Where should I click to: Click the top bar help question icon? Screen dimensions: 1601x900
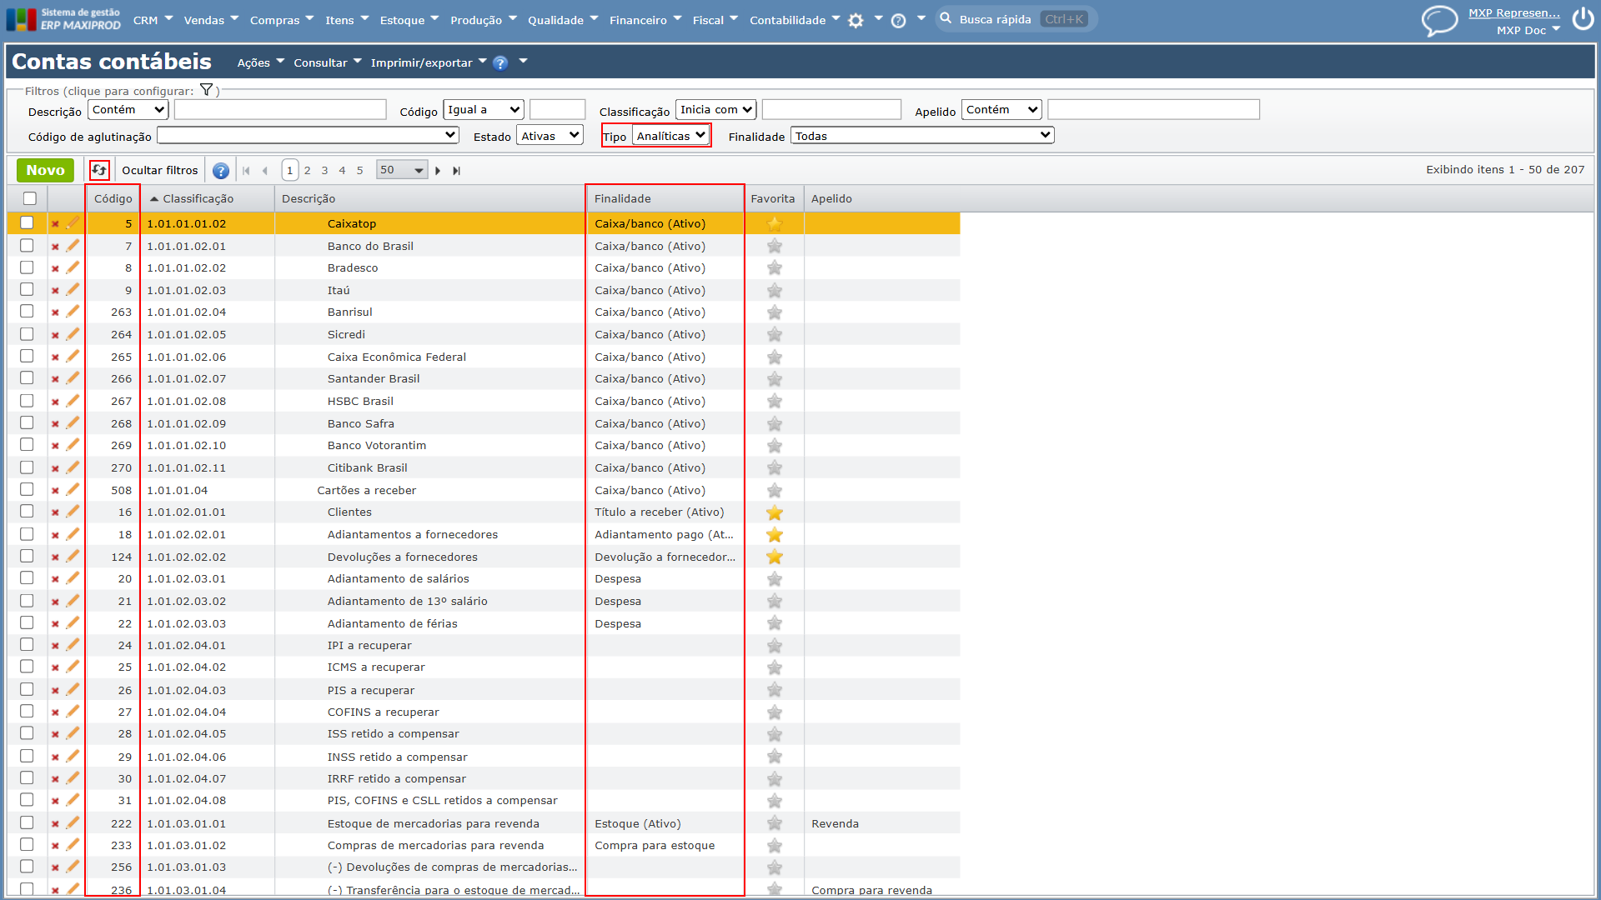point(898,21)
